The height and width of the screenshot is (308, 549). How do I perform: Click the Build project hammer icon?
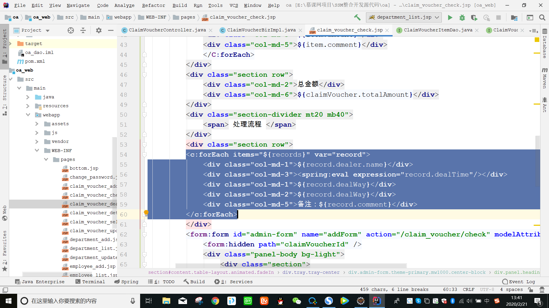click(x=357, y=17)
